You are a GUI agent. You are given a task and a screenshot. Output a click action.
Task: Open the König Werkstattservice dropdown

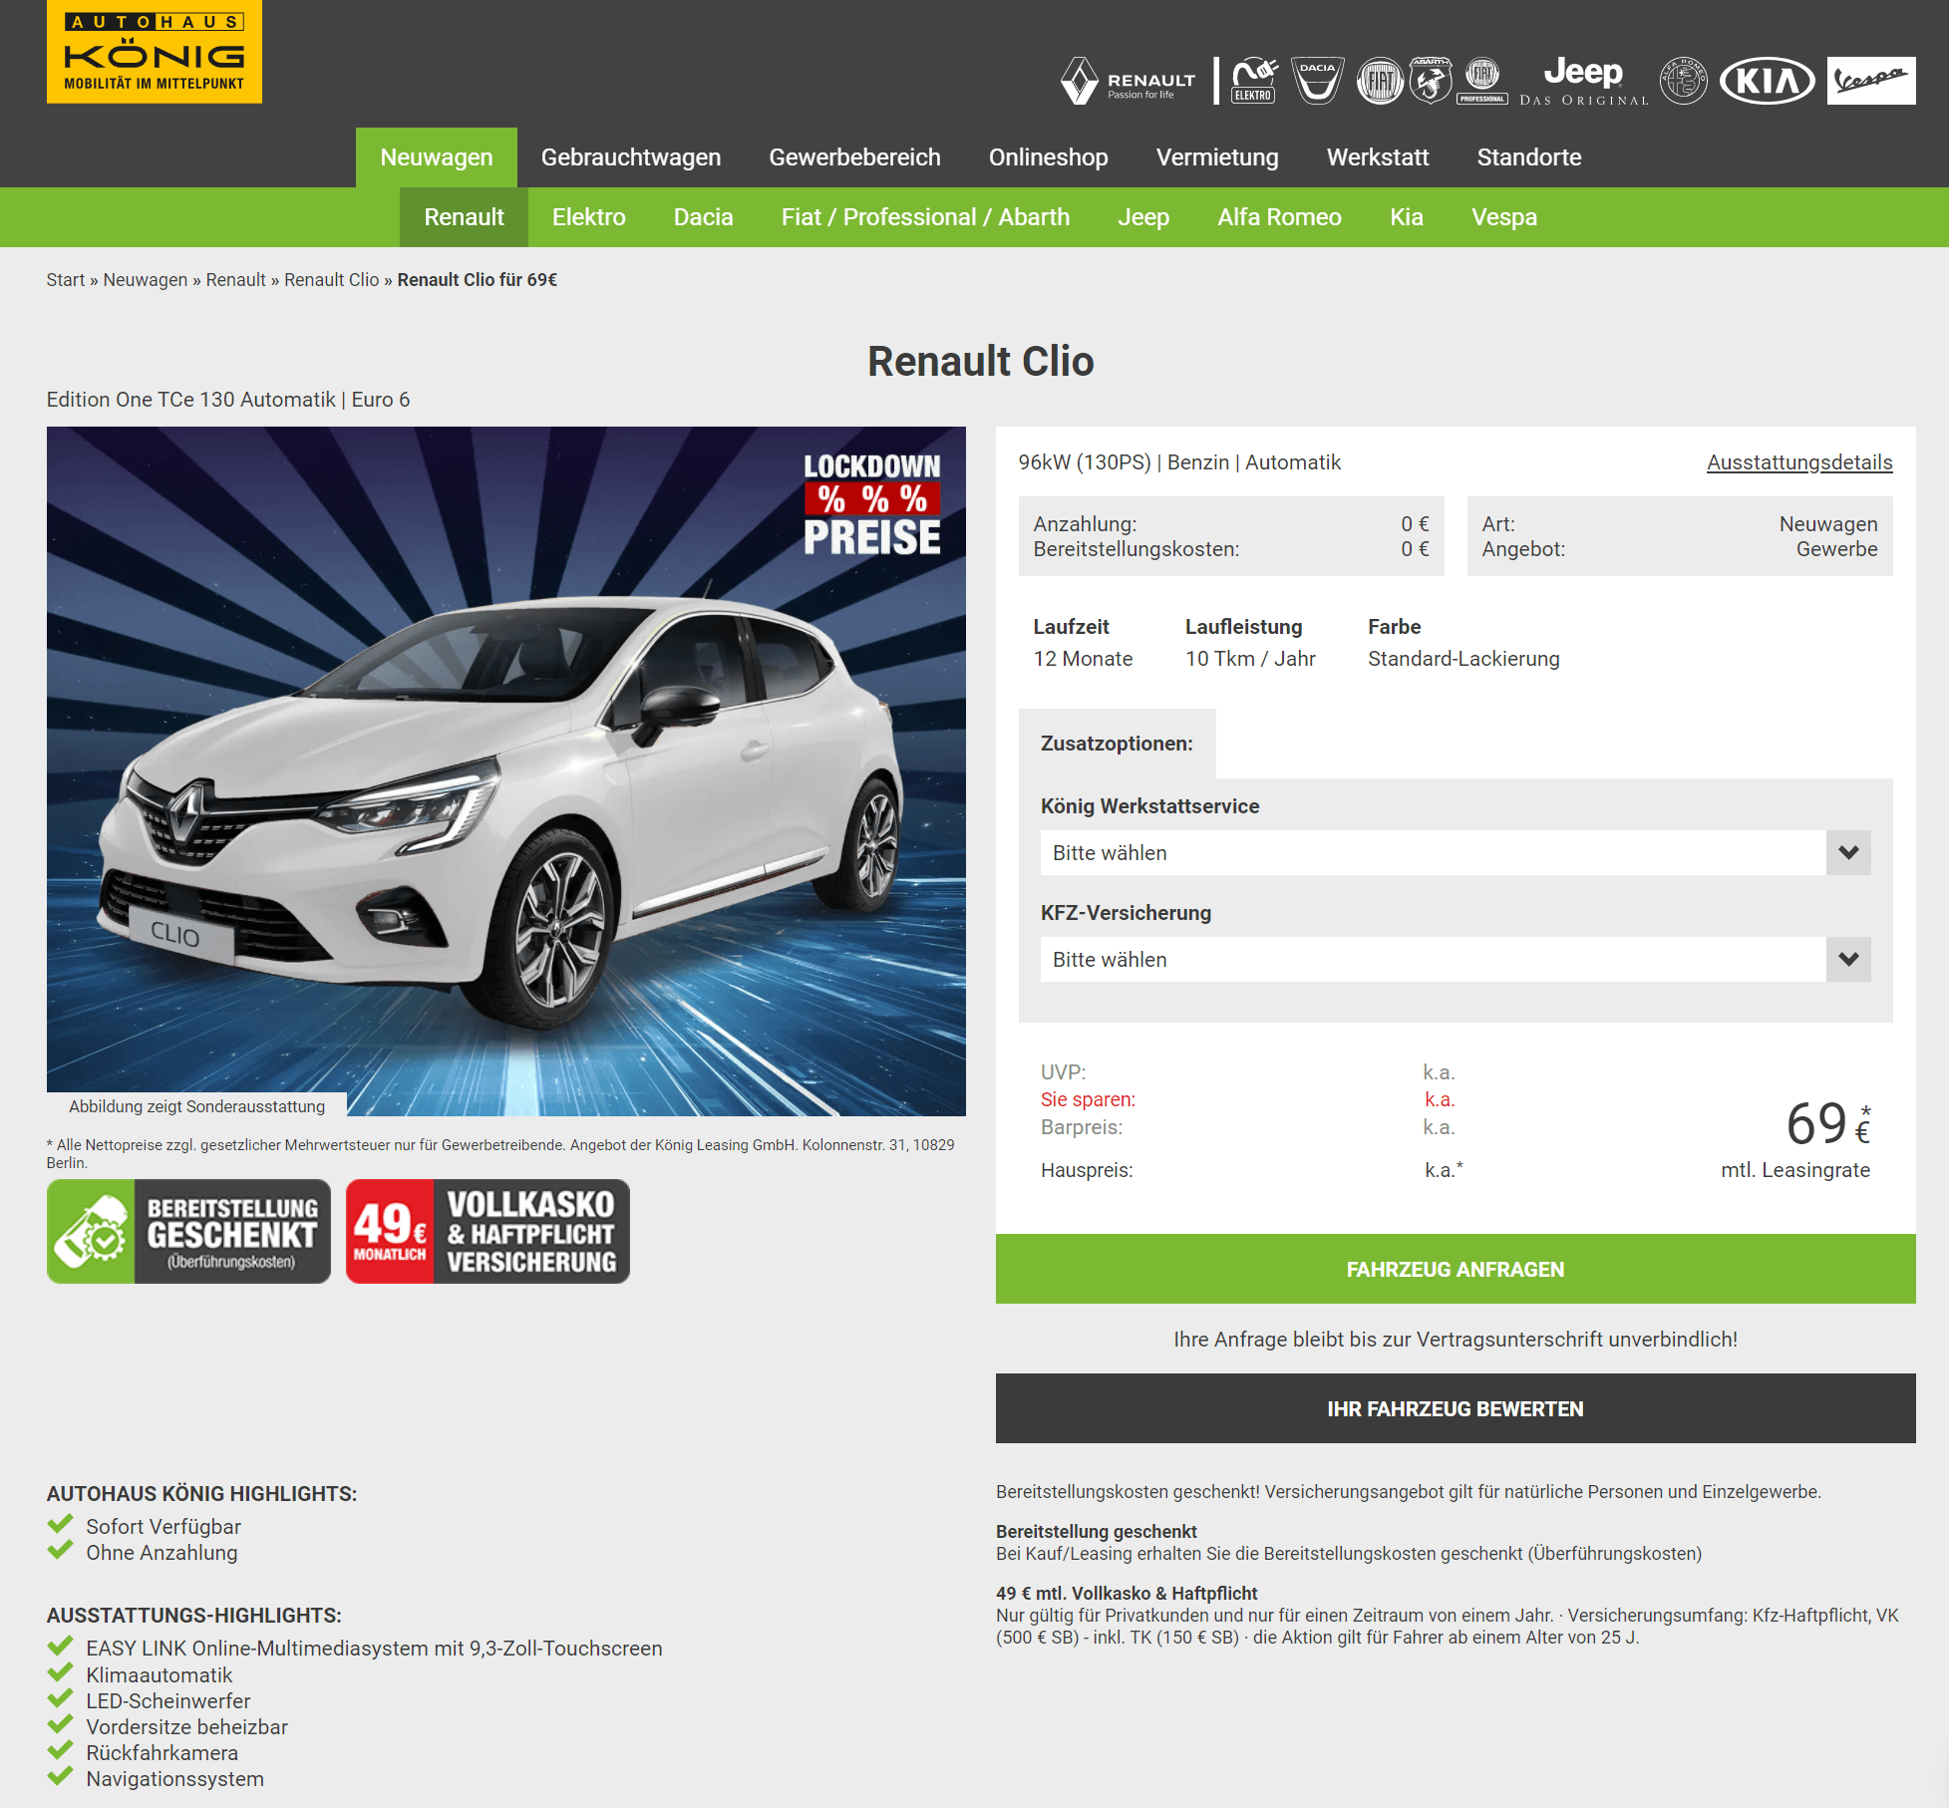(1456, 853)
